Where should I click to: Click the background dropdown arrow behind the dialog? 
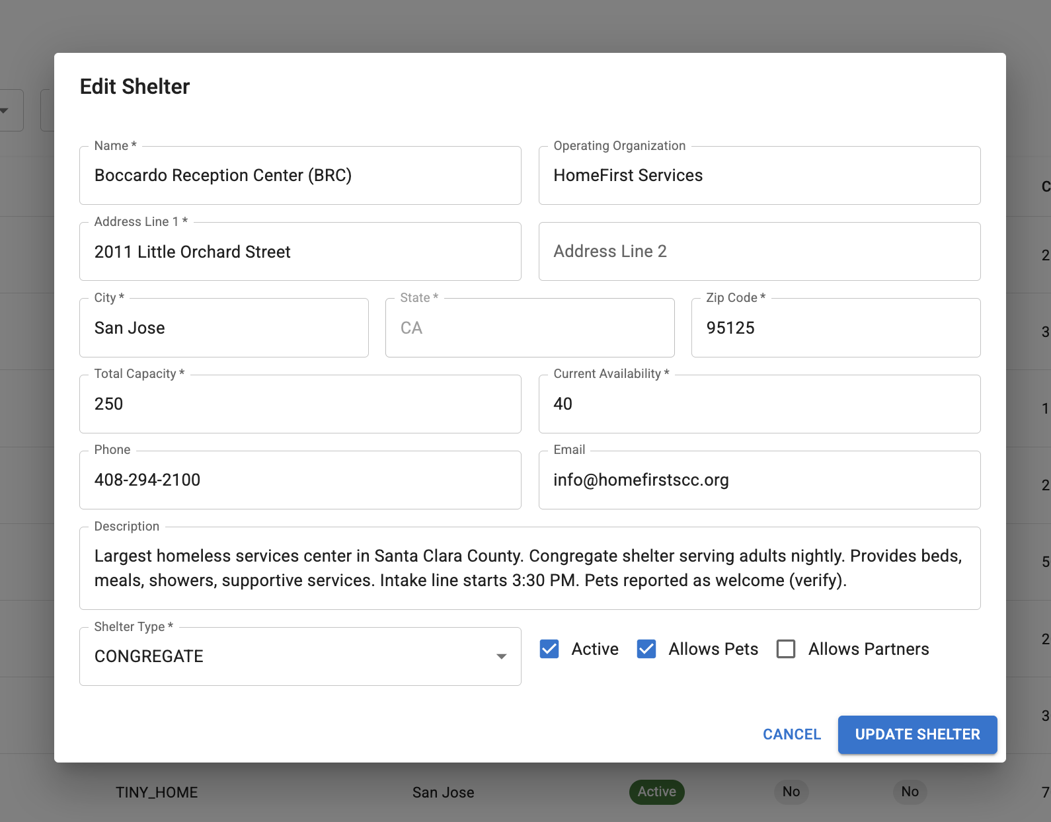tap(5, 110)
